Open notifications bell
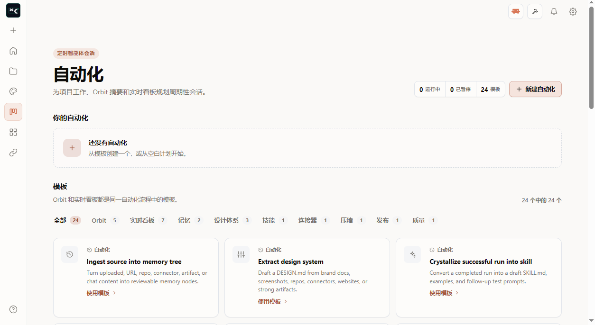The height and width of the screenshot is (325, 595). [554, 11]
